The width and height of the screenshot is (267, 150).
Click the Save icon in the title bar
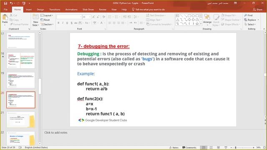click(5, 3)
